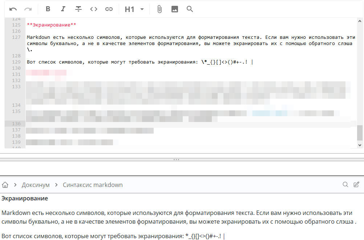Apply strikethrough formatting
This screenshot has height=240, width=364.
[x=78, y=9]
